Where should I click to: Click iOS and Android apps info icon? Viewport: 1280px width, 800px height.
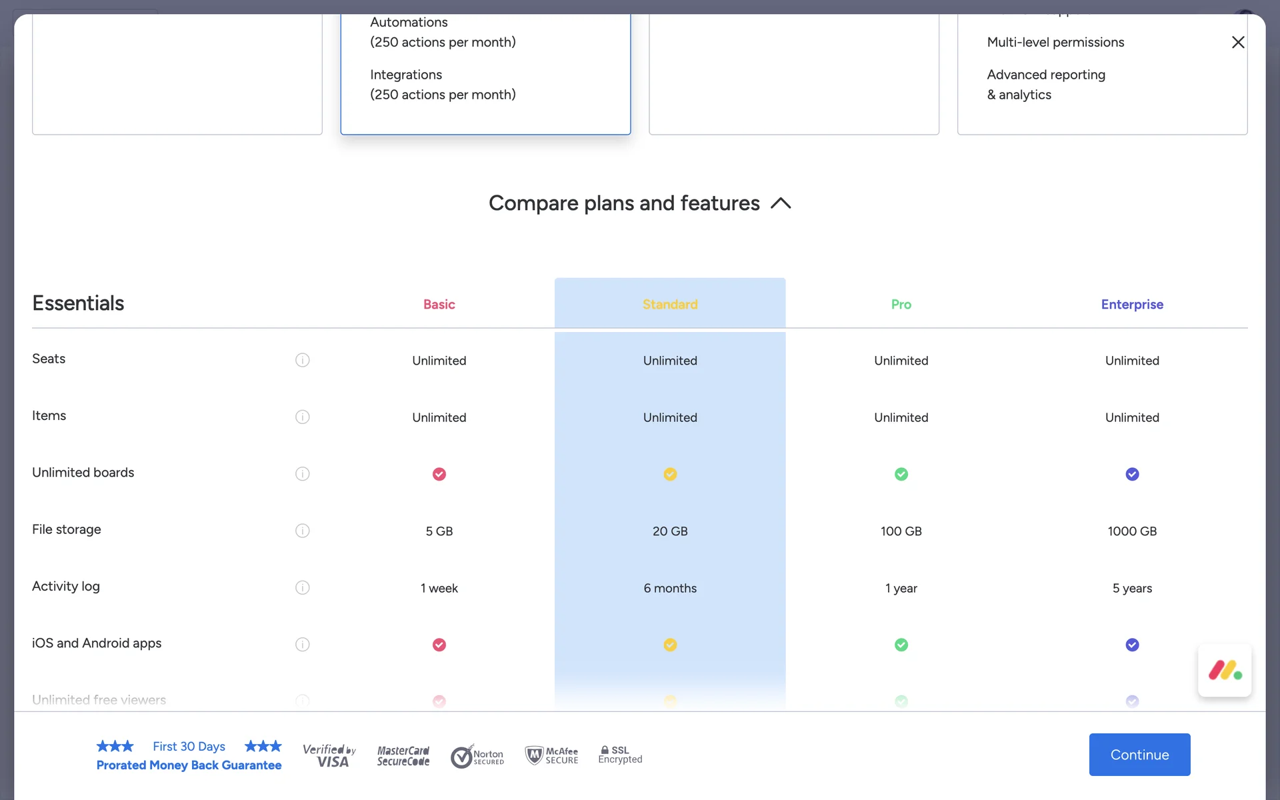(x=302, y=645)
